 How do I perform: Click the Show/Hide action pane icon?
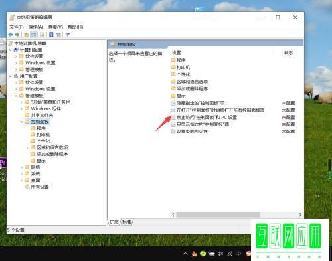(x=58, y=35)
